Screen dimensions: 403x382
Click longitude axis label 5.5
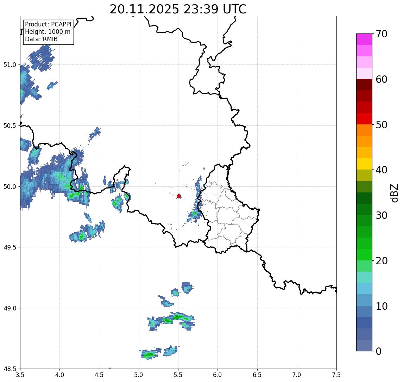coord(178,375)
